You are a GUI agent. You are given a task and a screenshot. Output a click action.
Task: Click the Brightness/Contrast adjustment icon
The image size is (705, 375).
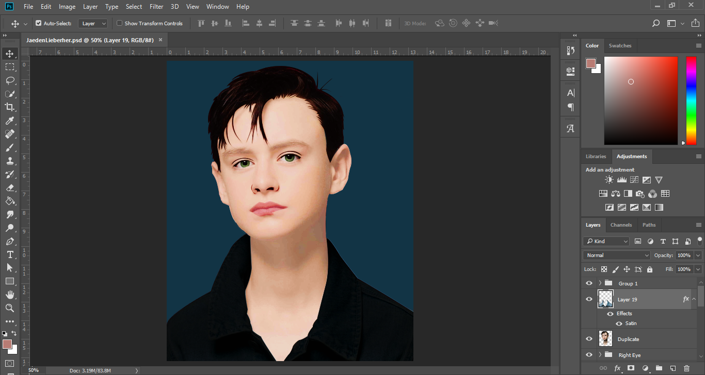tap(609, 180)
